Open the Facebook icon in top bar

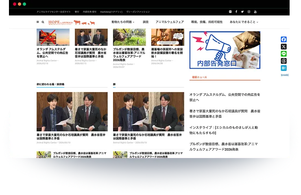pyautogui.click(x=236, y=12)
